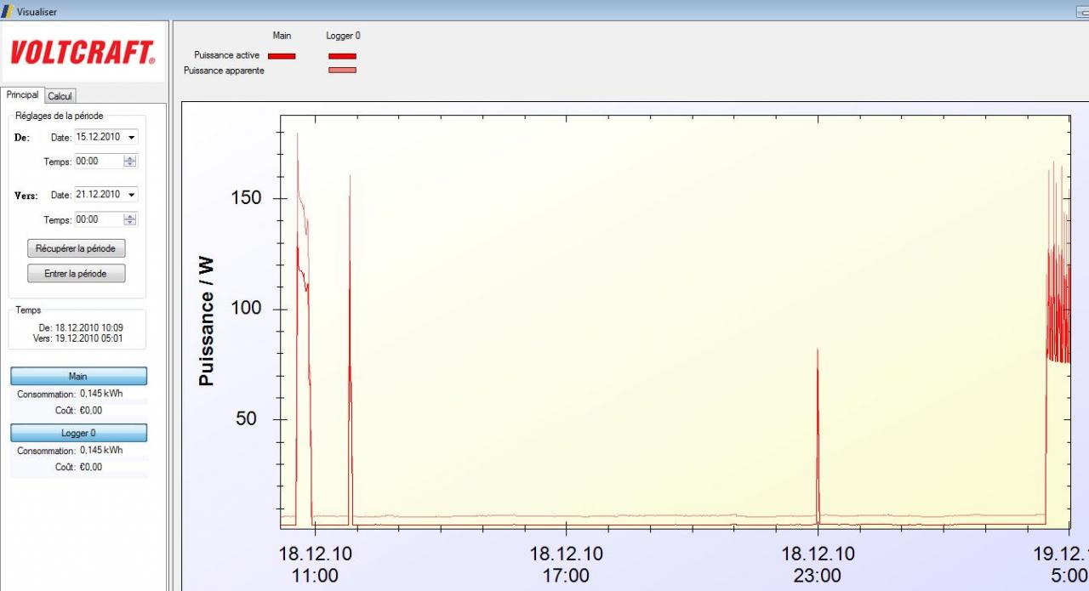Click Logger 0 Puissance apparente color swatch

(x=343, y=71)
